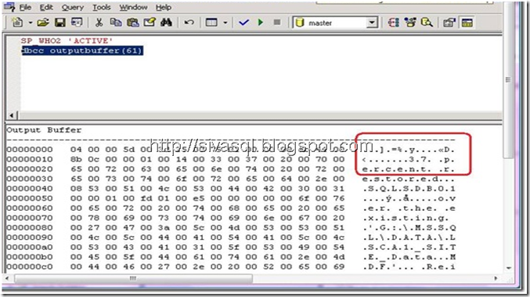Click the New Query toolbar icon
Screen dimensions: 530x297
17,23
